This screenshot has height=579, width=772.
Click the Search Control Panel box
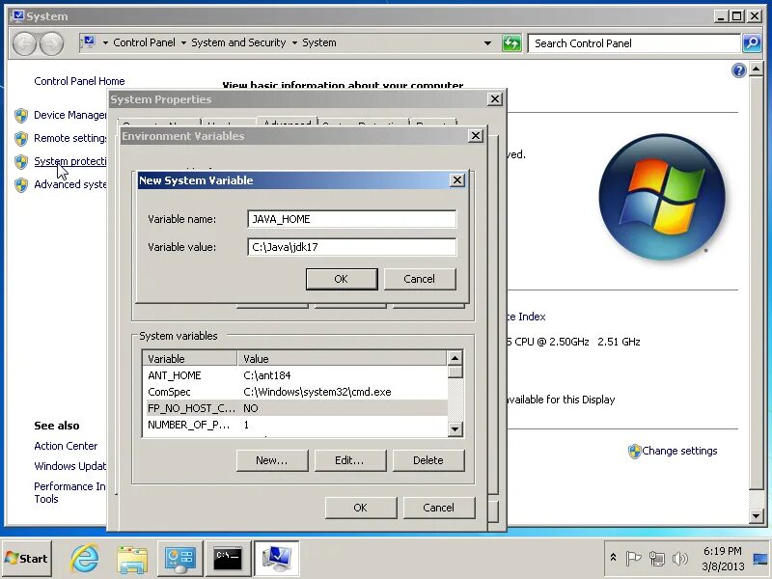point(634,43)
